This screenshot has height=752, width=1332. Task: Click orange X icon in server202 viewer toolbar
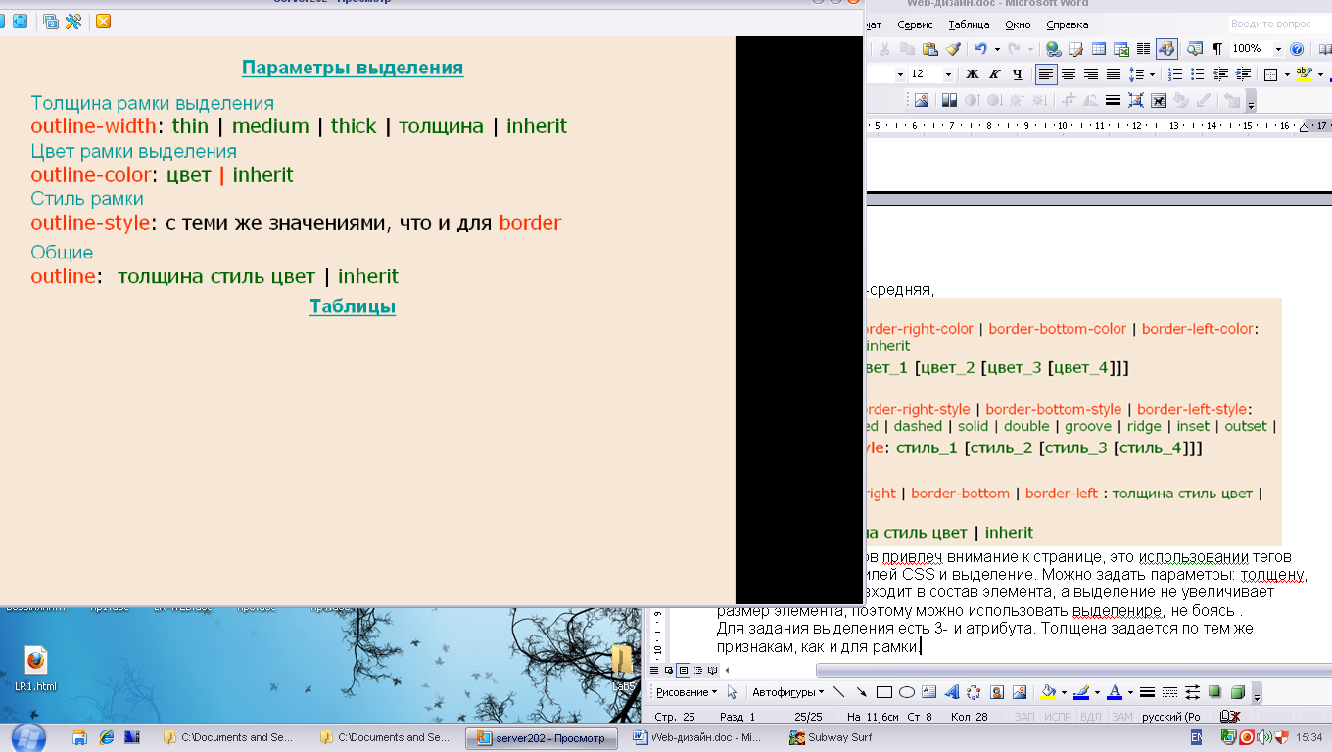click(x=103, y=21)
